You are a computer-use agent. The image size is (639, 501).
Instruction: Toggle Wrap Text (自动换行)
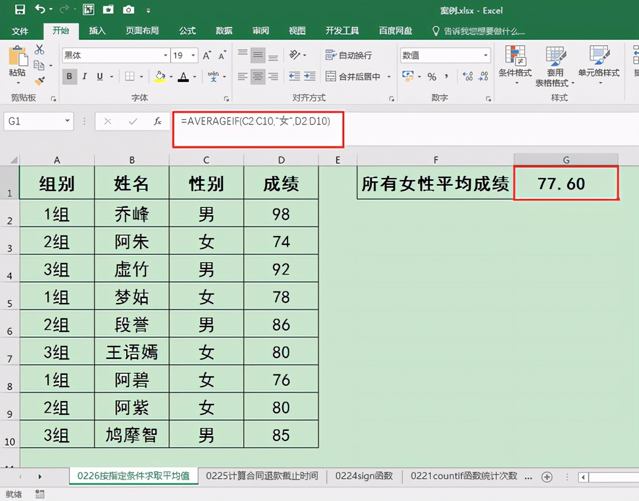click(x=349, y=55)
